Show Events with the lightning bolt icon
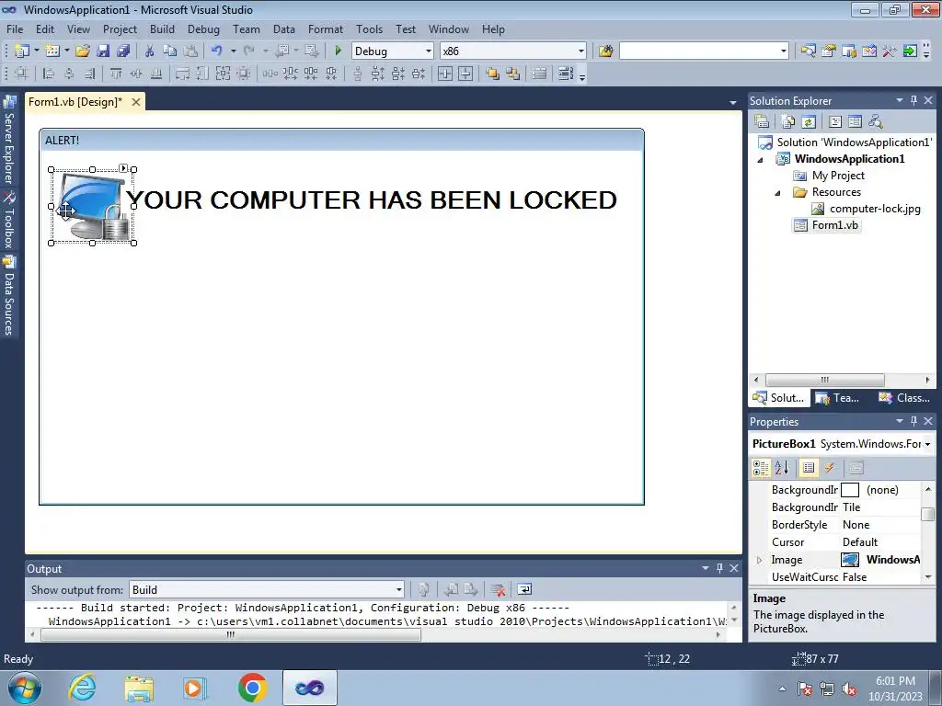 [x=830, y=468]
